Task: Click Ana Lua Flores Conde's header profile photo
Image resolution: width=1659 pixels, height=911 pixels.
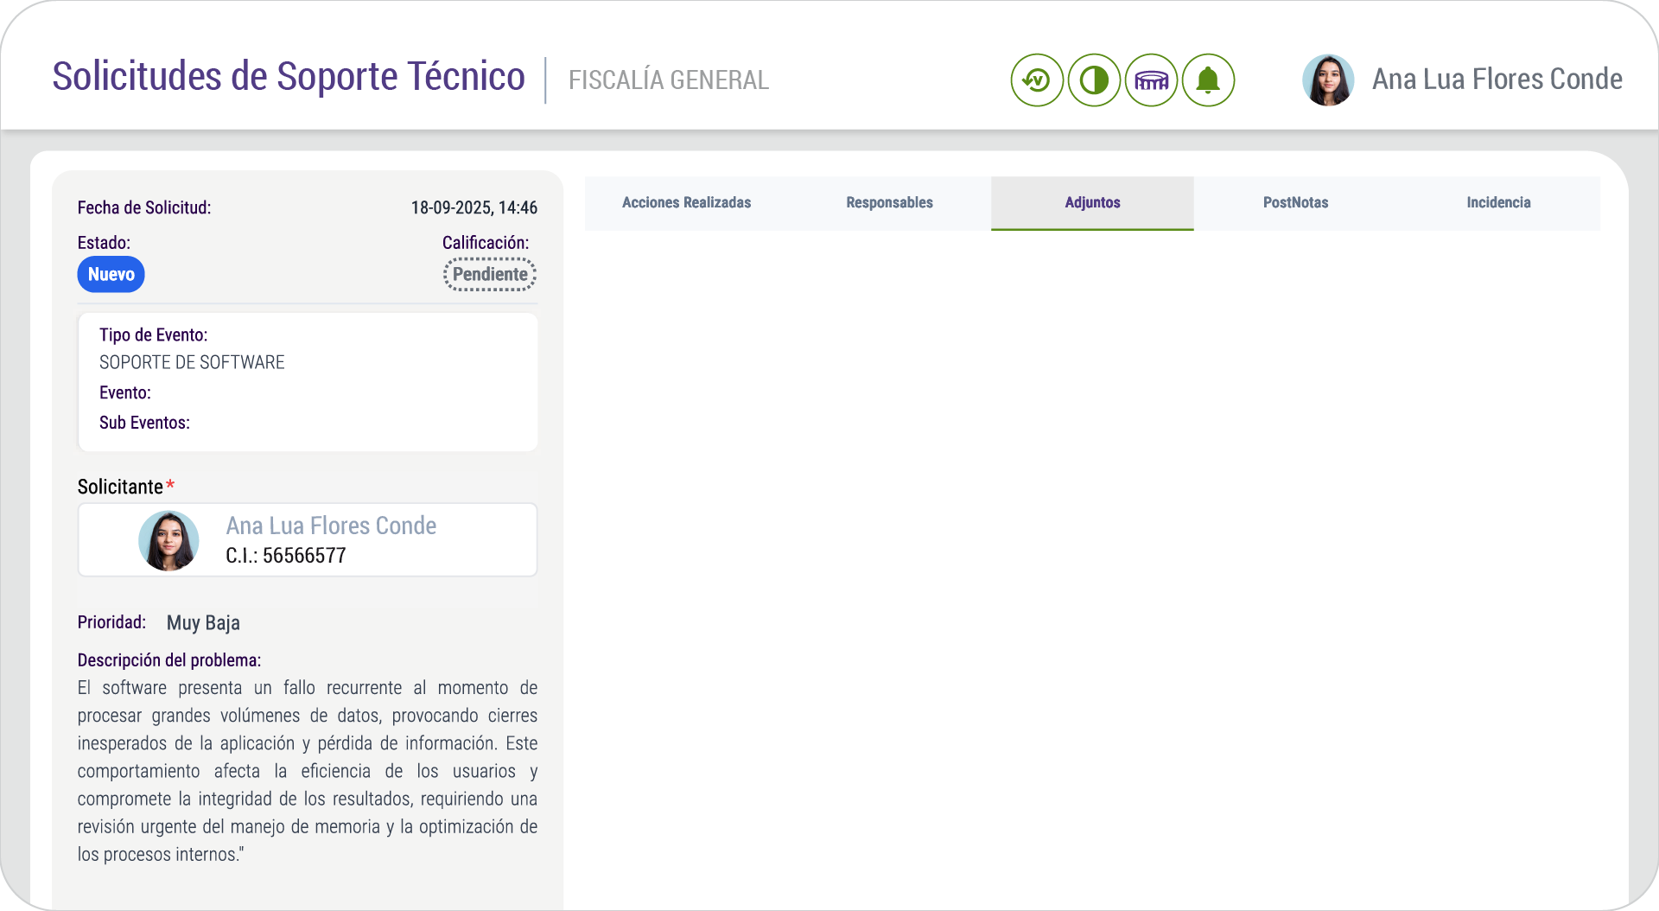Action: coord(1329,79)
